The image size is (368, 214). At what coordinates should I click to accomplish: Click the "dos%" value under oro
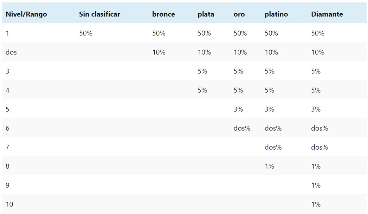point(242,128)
